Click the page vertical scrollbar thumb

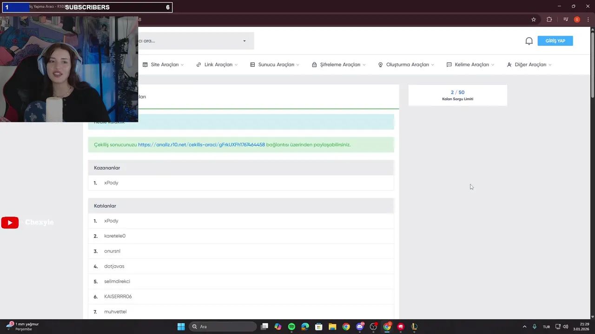[x=592, y=65]
